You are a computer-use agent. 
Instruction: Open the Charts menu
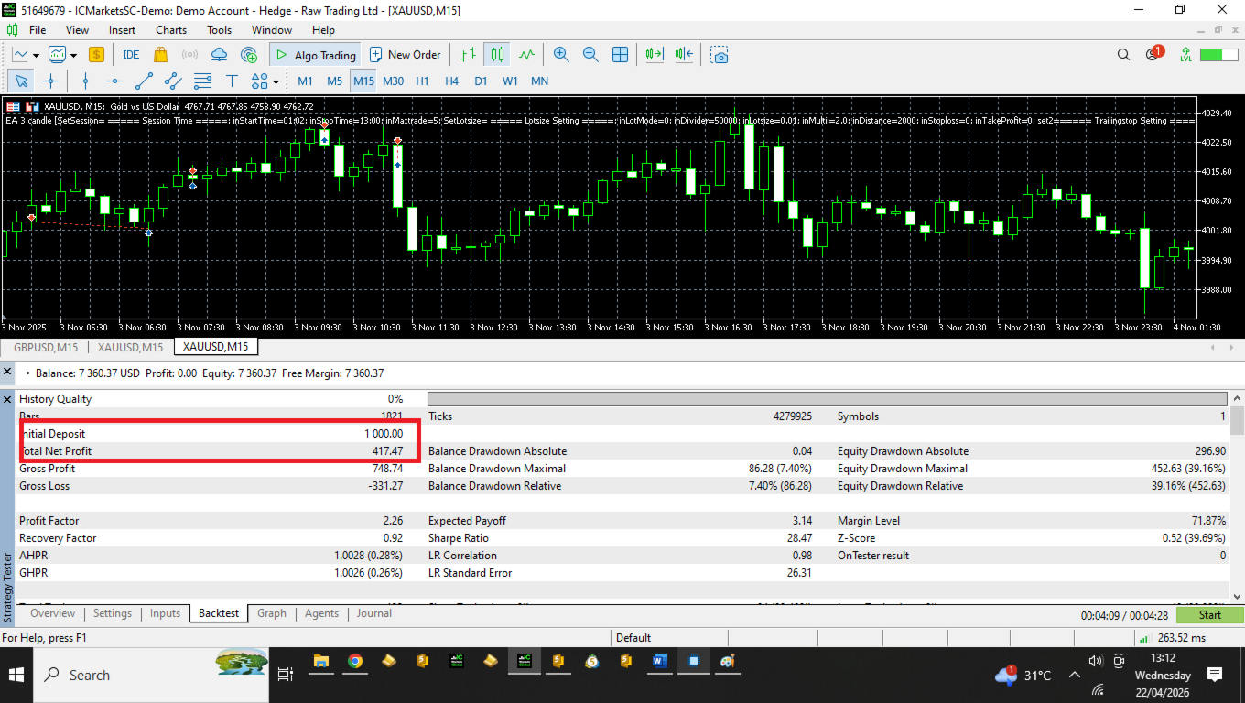171,30
